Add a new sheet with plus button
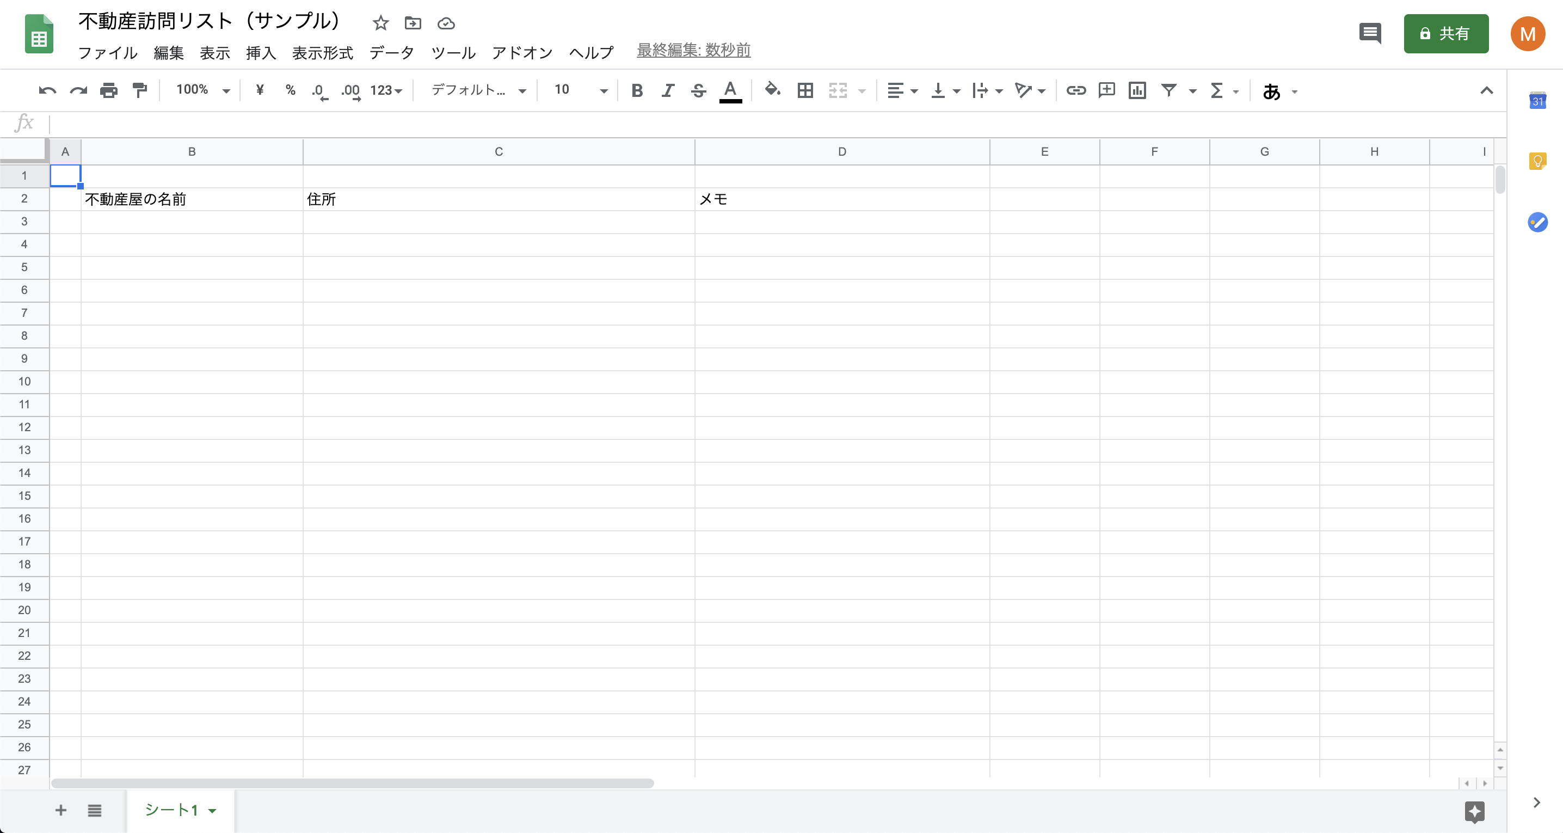The height and width of the screenshot is (833, 1563). (60, 810)
